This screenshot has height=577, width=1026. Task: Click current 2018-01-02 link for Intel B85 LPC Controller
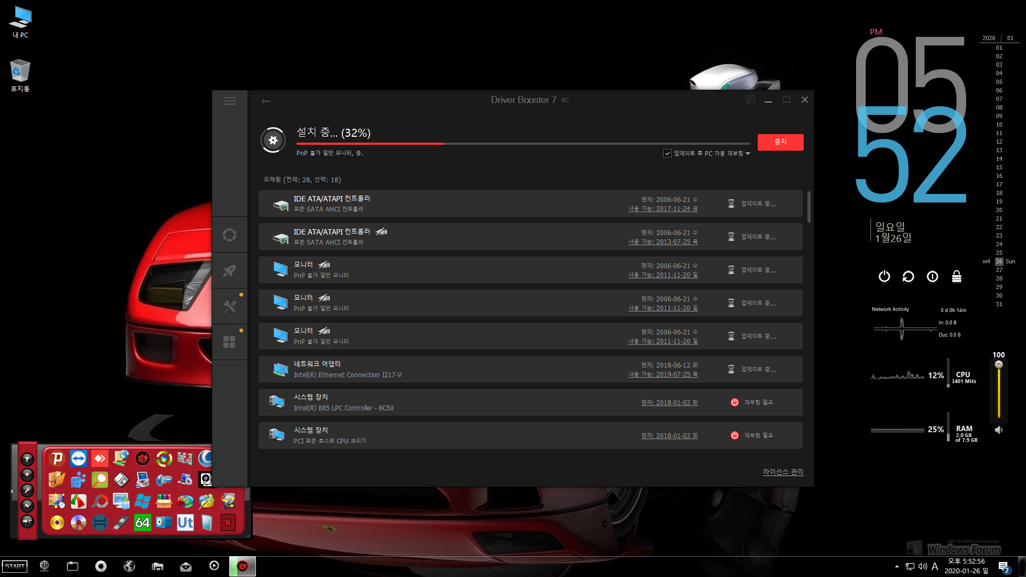click(670, 403)
